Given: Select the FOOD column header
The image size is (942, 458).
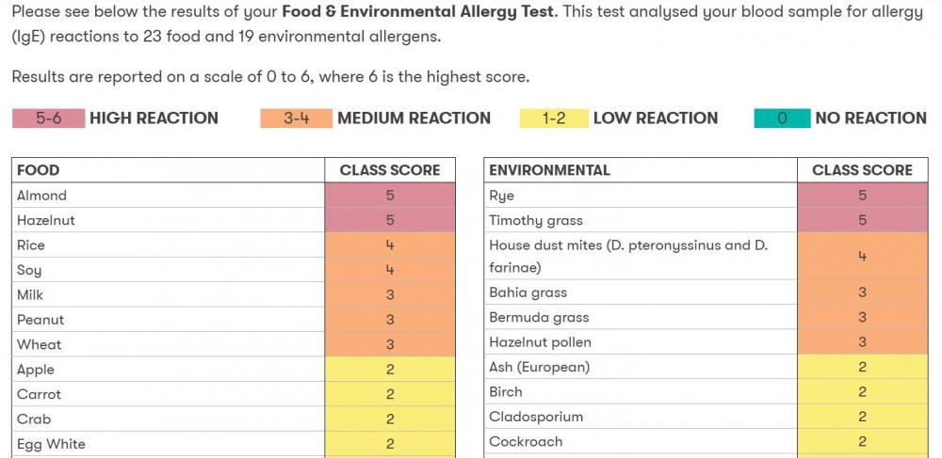Looking at the screenshot, I should click(169, 170).
